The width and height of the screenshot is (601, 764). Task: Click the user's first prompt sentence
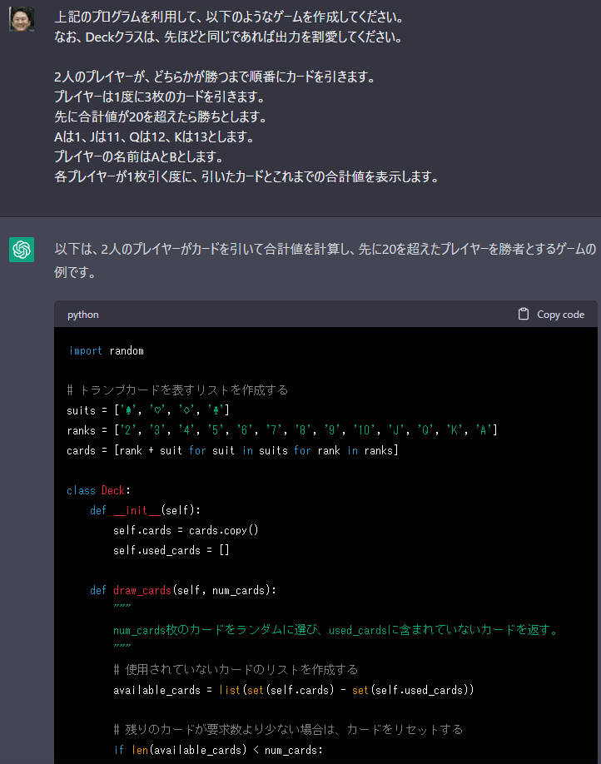[230, 17]
